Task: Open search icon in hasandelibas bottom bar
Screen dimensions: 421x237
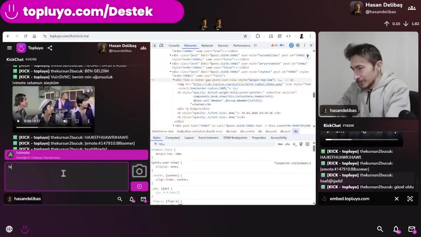Action: tap(120, 199)
